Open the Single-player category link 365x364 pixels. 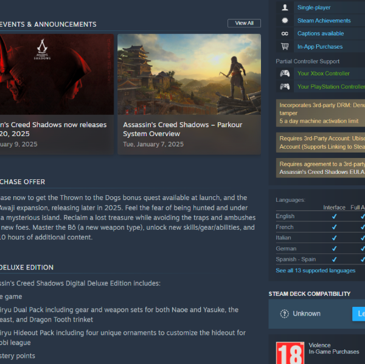[314, 7]
